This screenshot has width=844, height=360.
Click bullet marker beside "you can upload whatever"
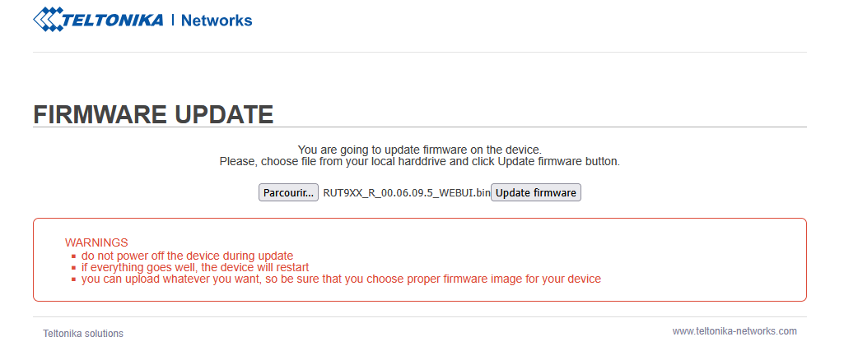[x=74, y=279]
